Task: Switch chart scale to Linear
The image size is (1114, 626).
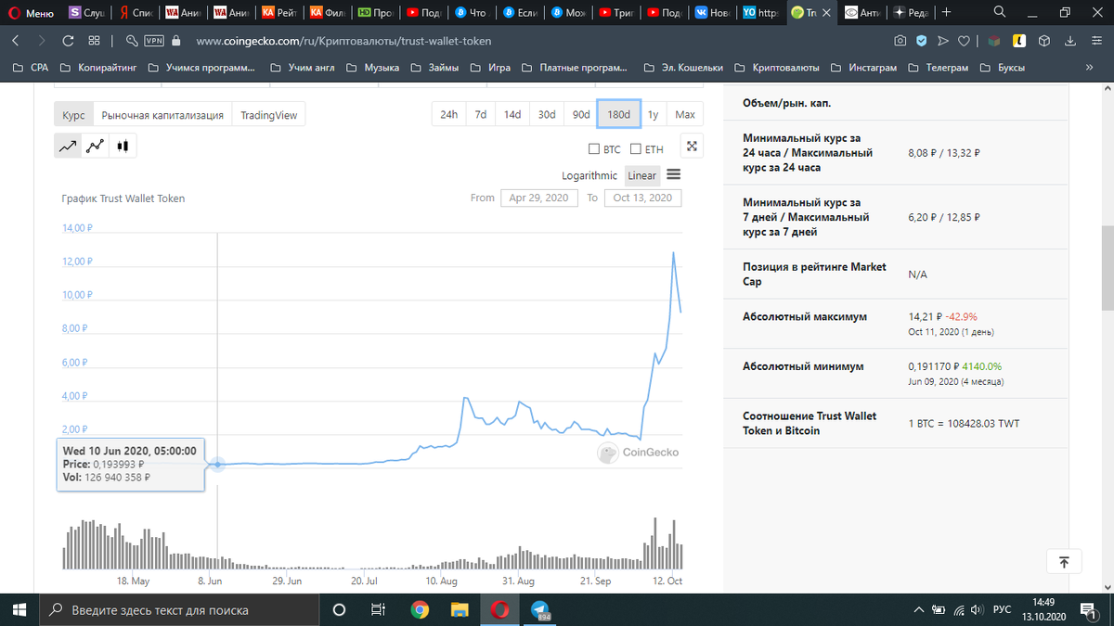Action: tap(641, 175)
